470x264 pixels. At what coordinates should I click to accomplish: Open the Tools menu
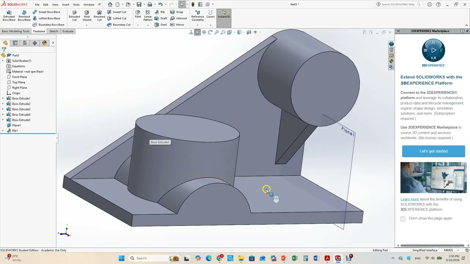point(76,4)
